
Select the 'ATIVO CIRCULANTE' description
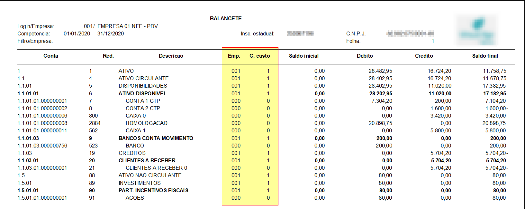pos(144,78)
